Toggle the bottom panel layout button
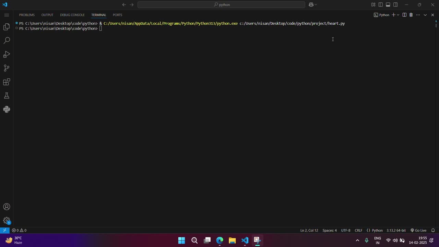 [x=388, y=5]
